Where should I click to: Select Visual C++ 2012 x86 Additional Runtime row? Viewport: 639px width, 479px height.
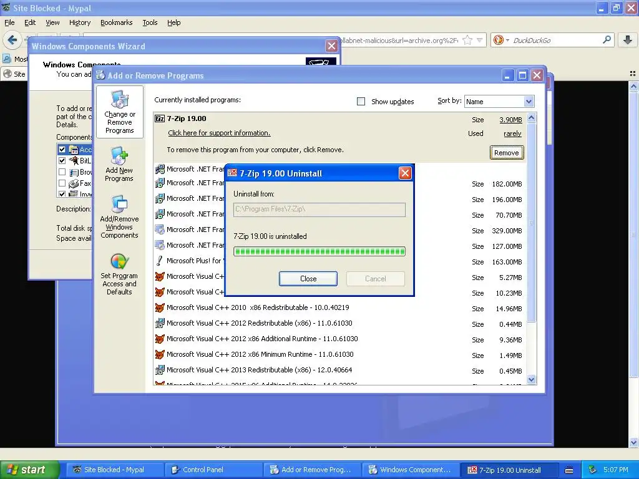click(x=339, y=339)
